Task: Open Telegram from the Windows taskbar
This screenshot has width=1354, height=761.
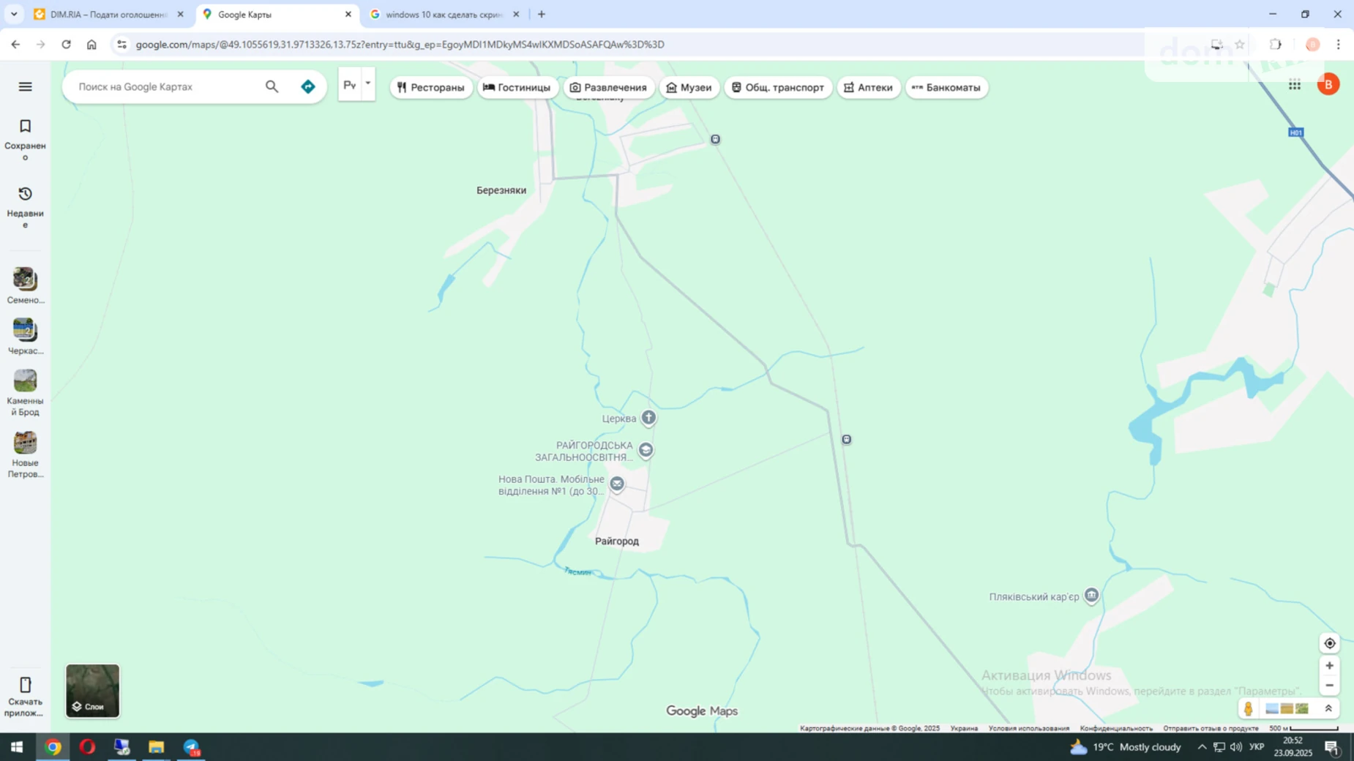Action: 191,747
